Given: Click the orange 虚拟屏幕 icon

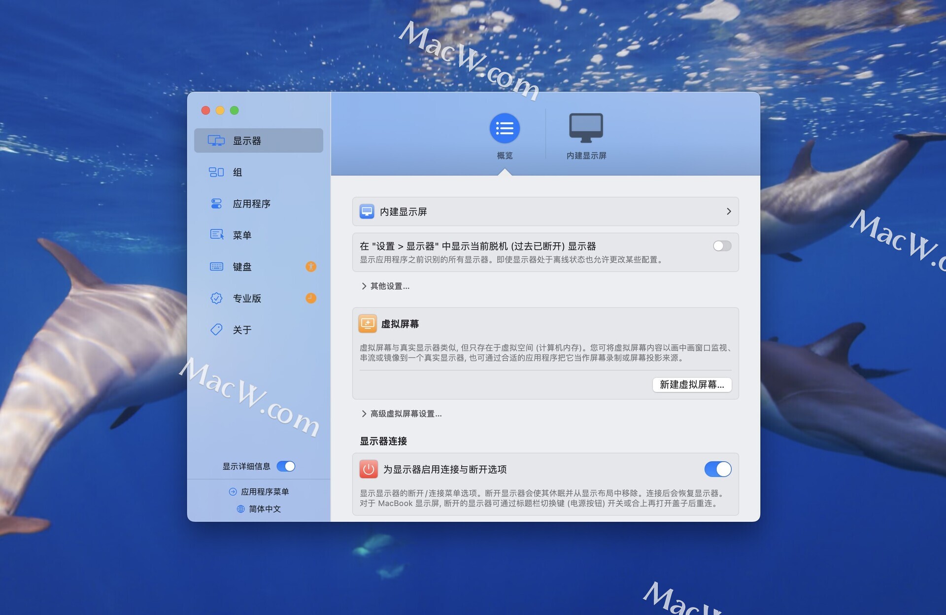Looking at the screenshot, I should (367, 324).
